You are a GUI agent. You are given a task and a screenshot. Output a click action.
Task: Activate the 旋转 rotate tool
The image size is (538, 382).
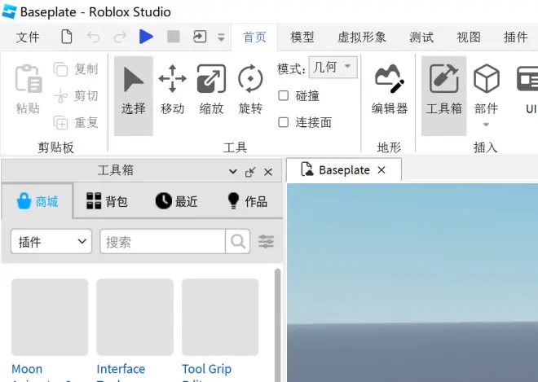[250, 90]
